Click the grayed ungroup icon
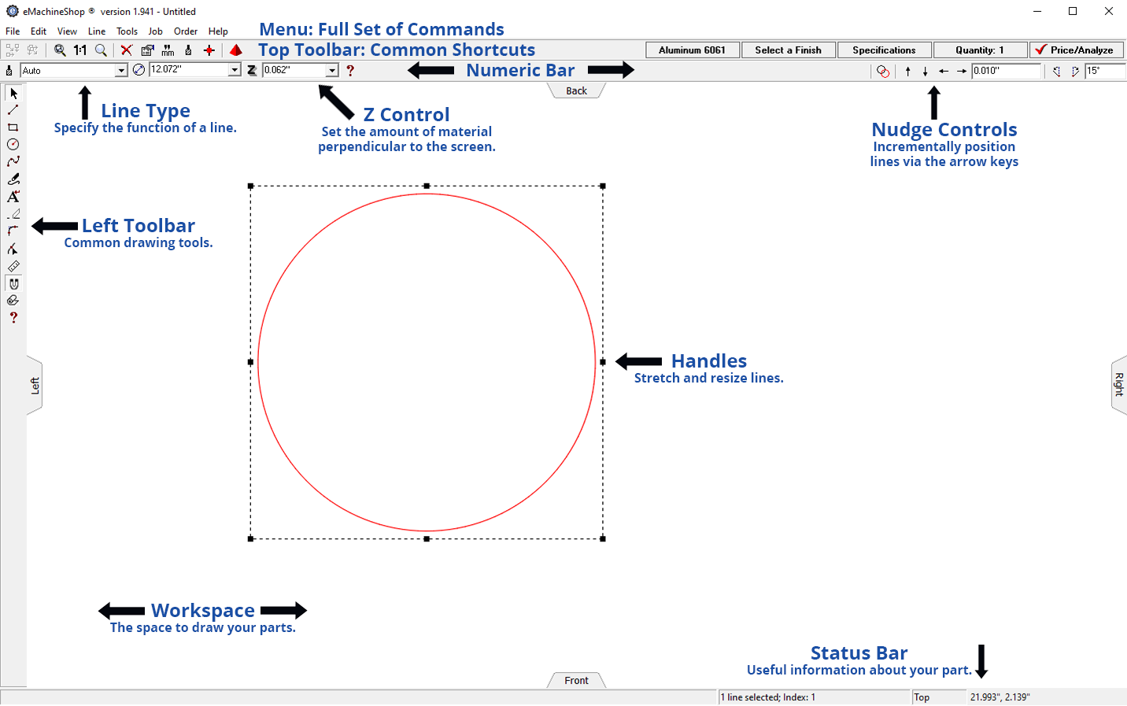This screenshot has width=1127, height=706. (x=32, y=50)
